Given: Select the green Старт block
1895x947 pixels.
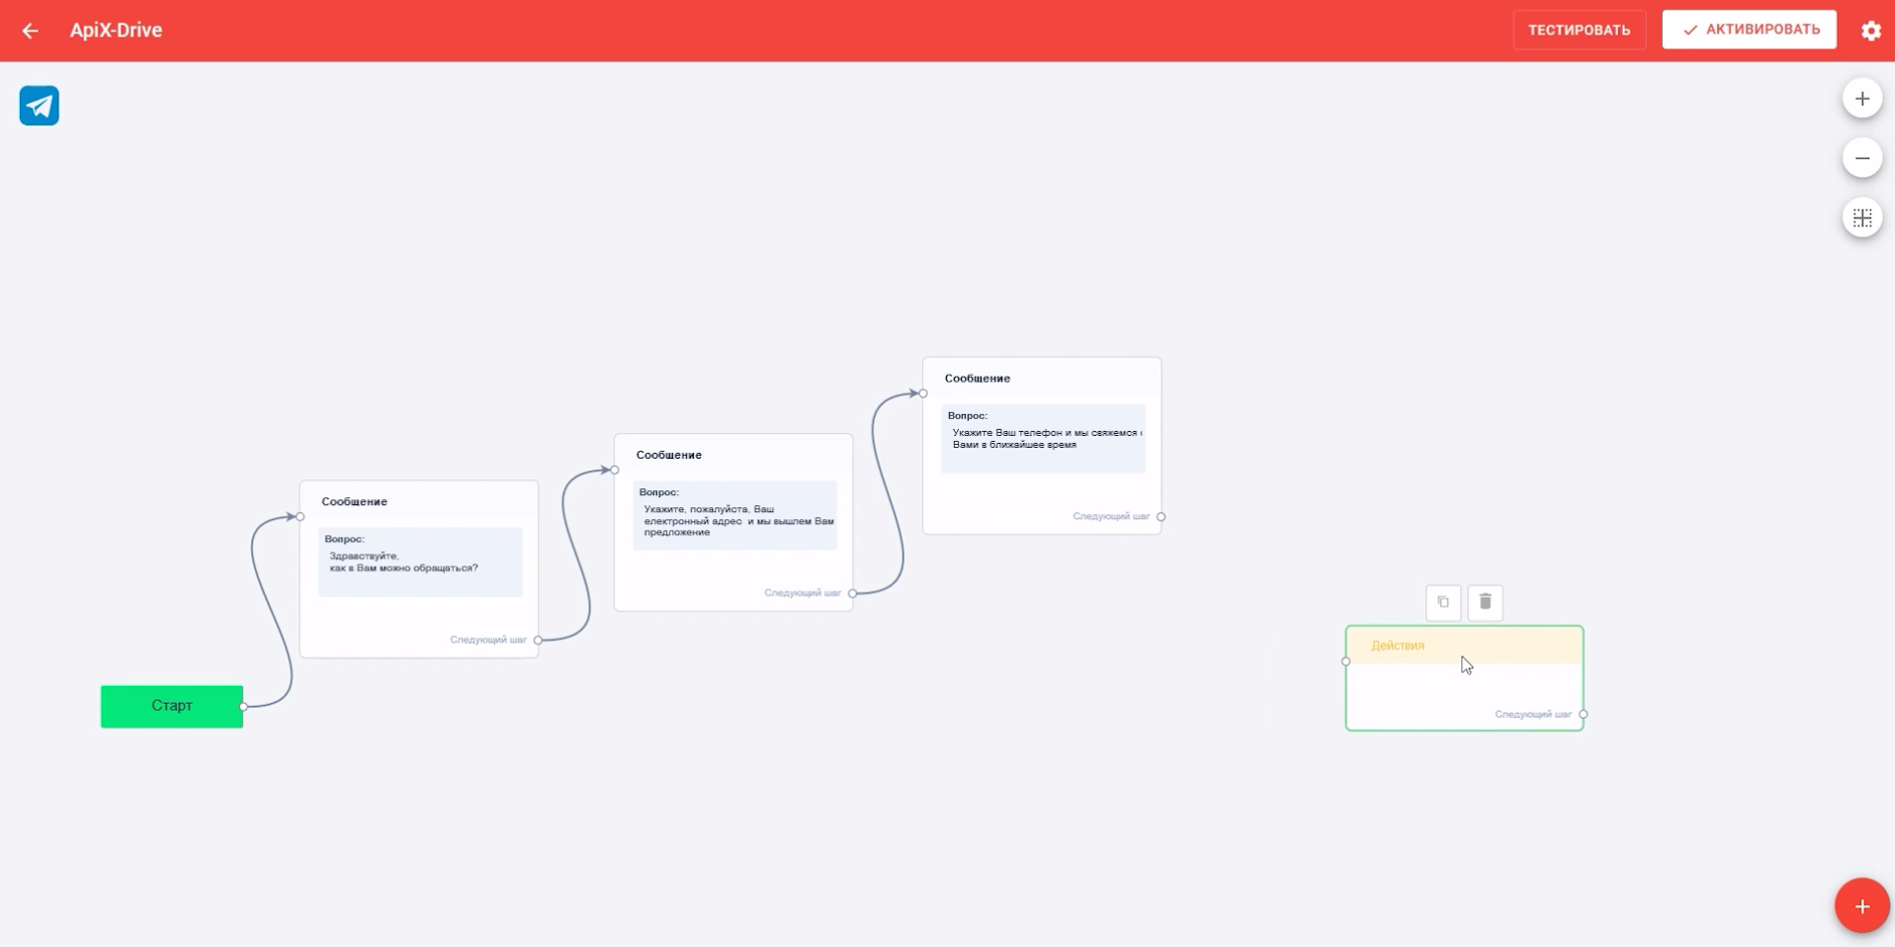Looking at the screenshot, I should click(x=172, y=706).
